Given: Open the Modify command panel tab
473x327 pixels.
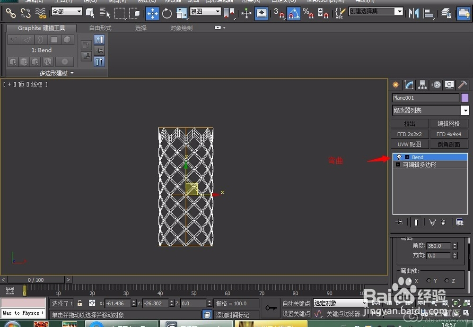Looking at the screenshot, I should tap(409, 85).
